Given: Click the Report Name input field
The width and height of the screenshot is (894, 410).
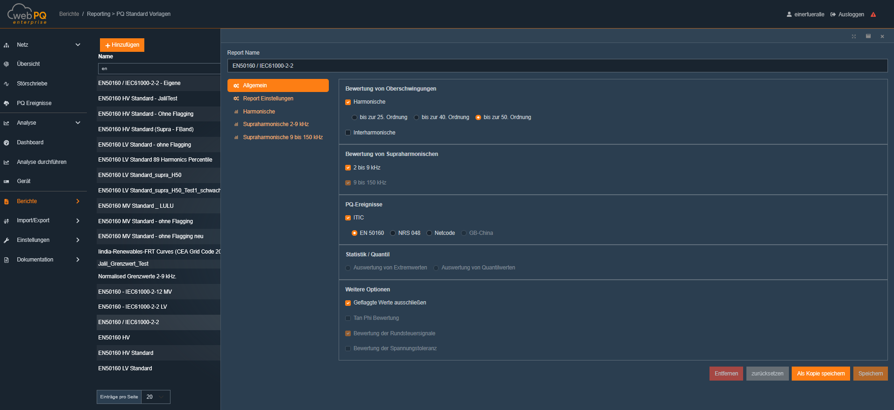Looking at the screenshot, I should (557, 66).
